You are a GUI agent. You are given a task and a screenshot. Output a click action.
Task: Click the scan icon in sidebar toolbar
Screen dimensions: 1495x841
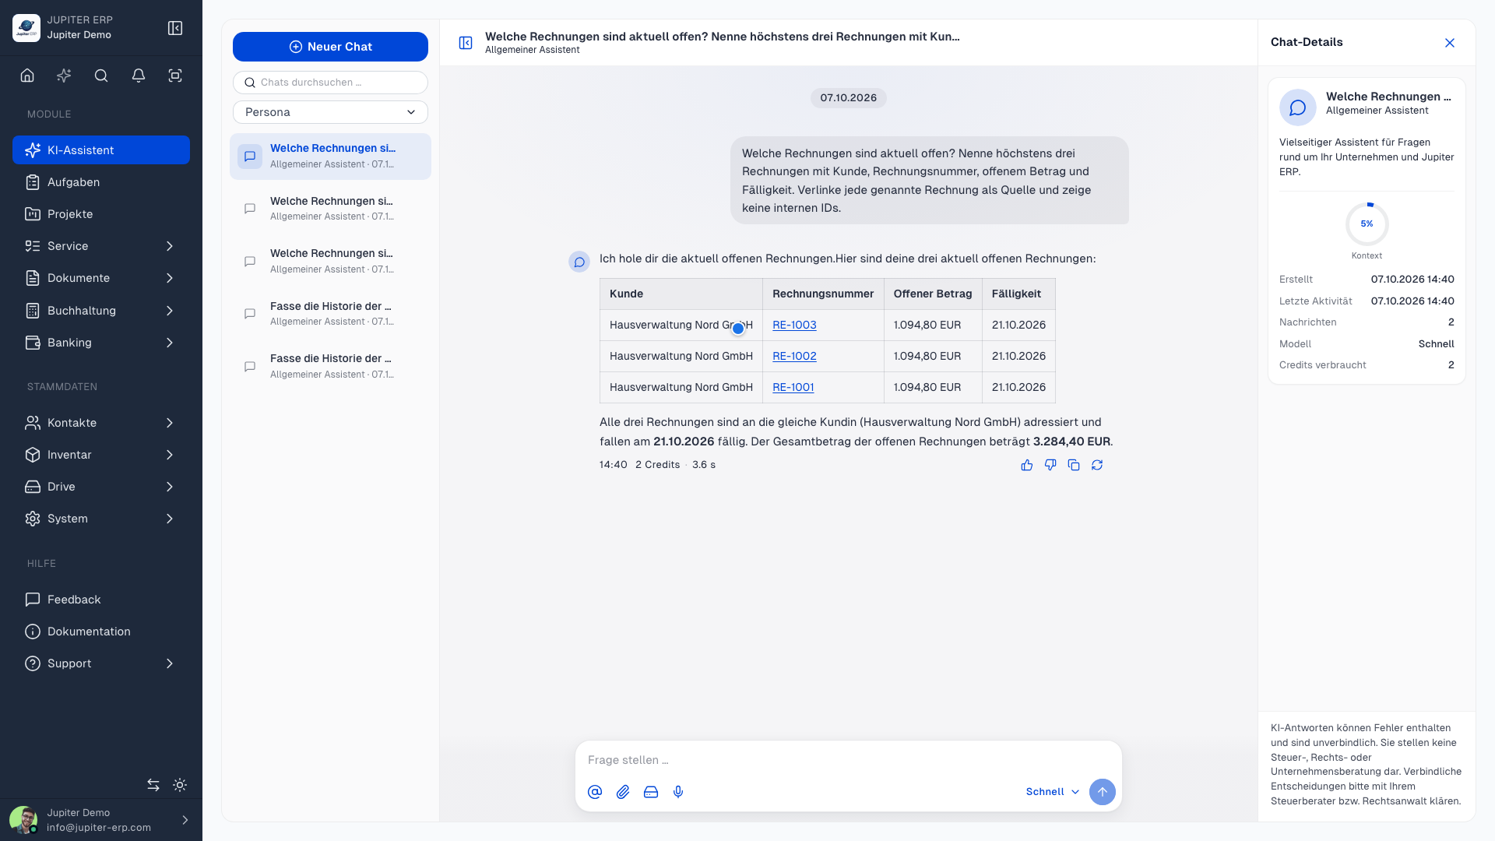(175, 76)
